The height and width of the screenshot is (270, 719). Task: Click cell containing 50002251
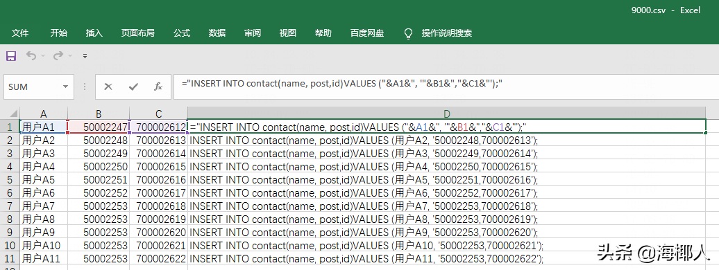pos(99,179)
